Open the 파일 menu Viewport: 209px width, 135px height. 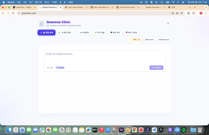point(19,2)
